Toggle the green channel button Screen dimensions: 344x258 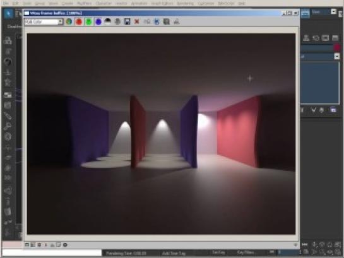click(x=88, y=21)
